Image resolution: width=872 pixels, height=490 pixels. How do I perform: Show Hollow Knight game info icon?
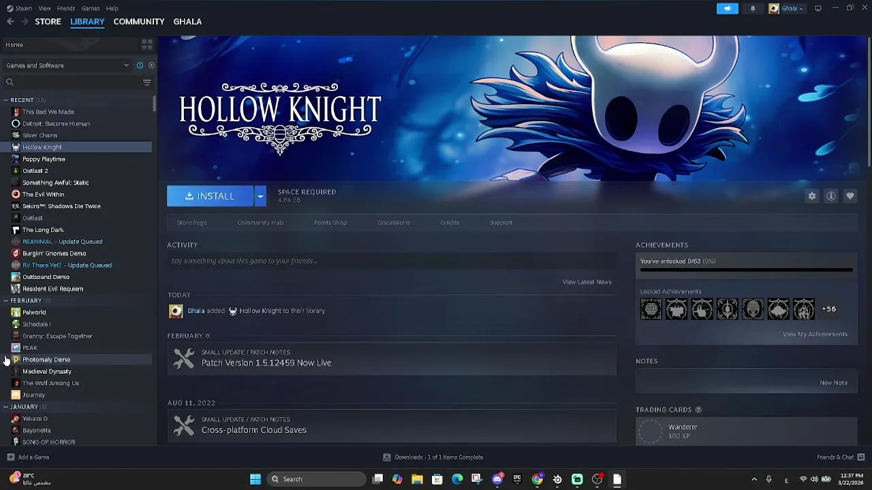pos(831,196)
